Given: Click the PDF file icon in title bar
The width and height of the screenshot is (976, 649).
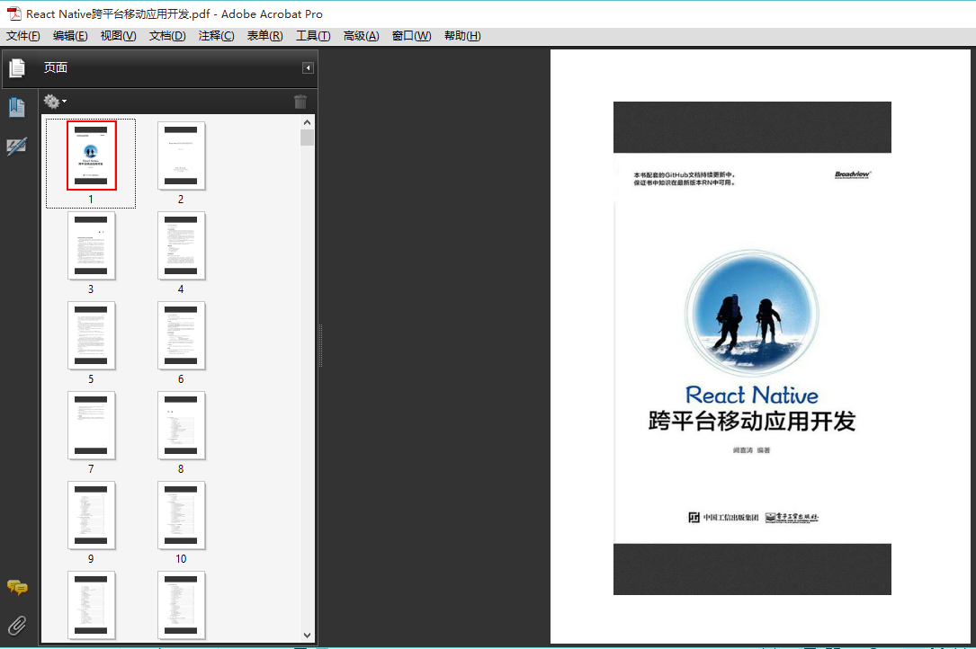Looking at the screenshot, I should (13, 13).
